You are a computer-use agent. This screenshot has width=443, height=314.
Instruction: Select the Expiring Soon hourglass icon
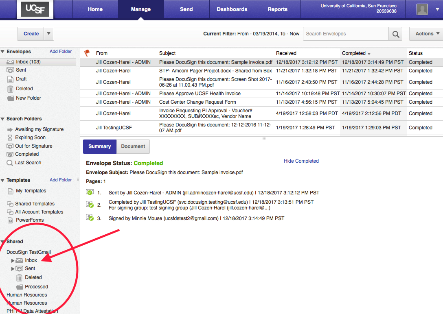pos(10,137)
